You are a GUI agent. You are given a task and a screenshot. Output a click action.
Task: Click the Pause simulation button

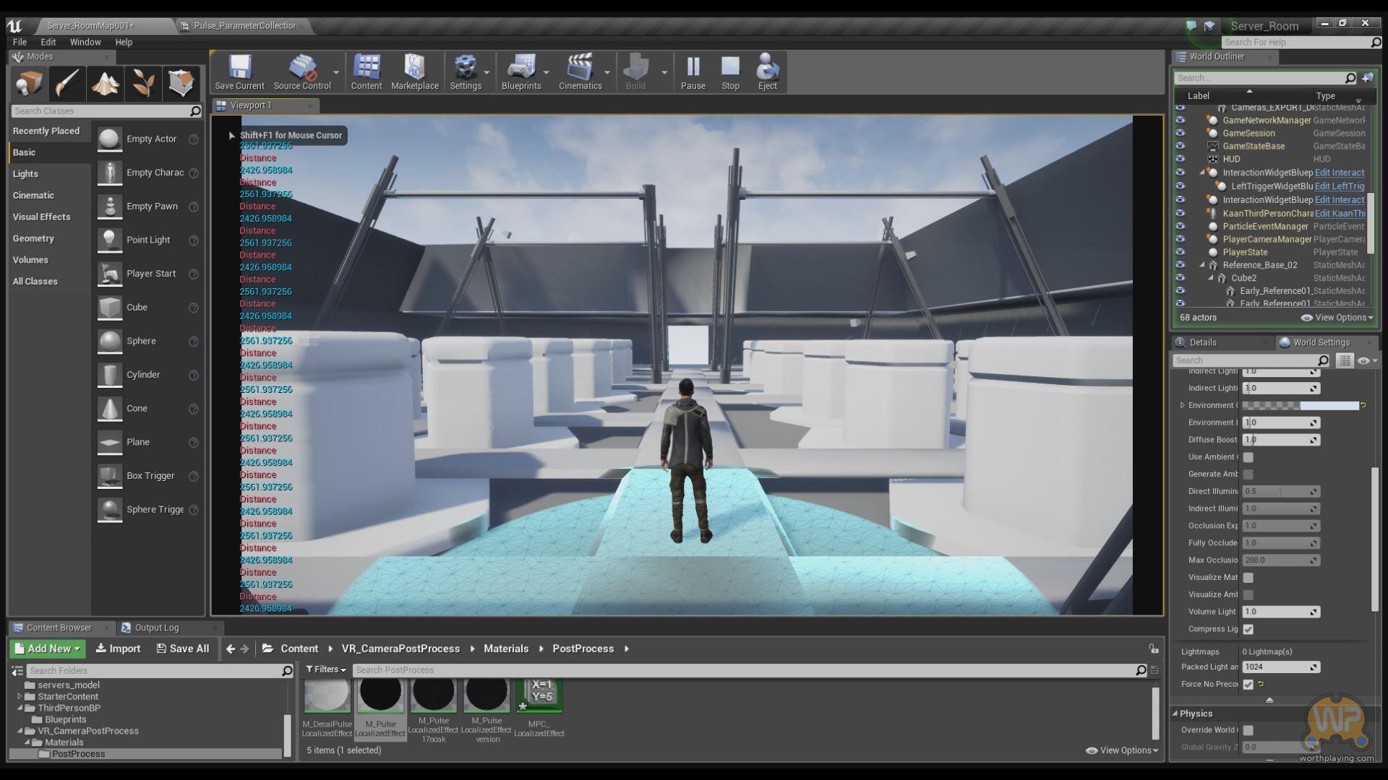click(693, 71)
